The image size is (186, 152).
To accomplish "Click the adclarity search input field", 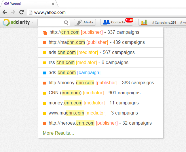I will coord(51,22).
